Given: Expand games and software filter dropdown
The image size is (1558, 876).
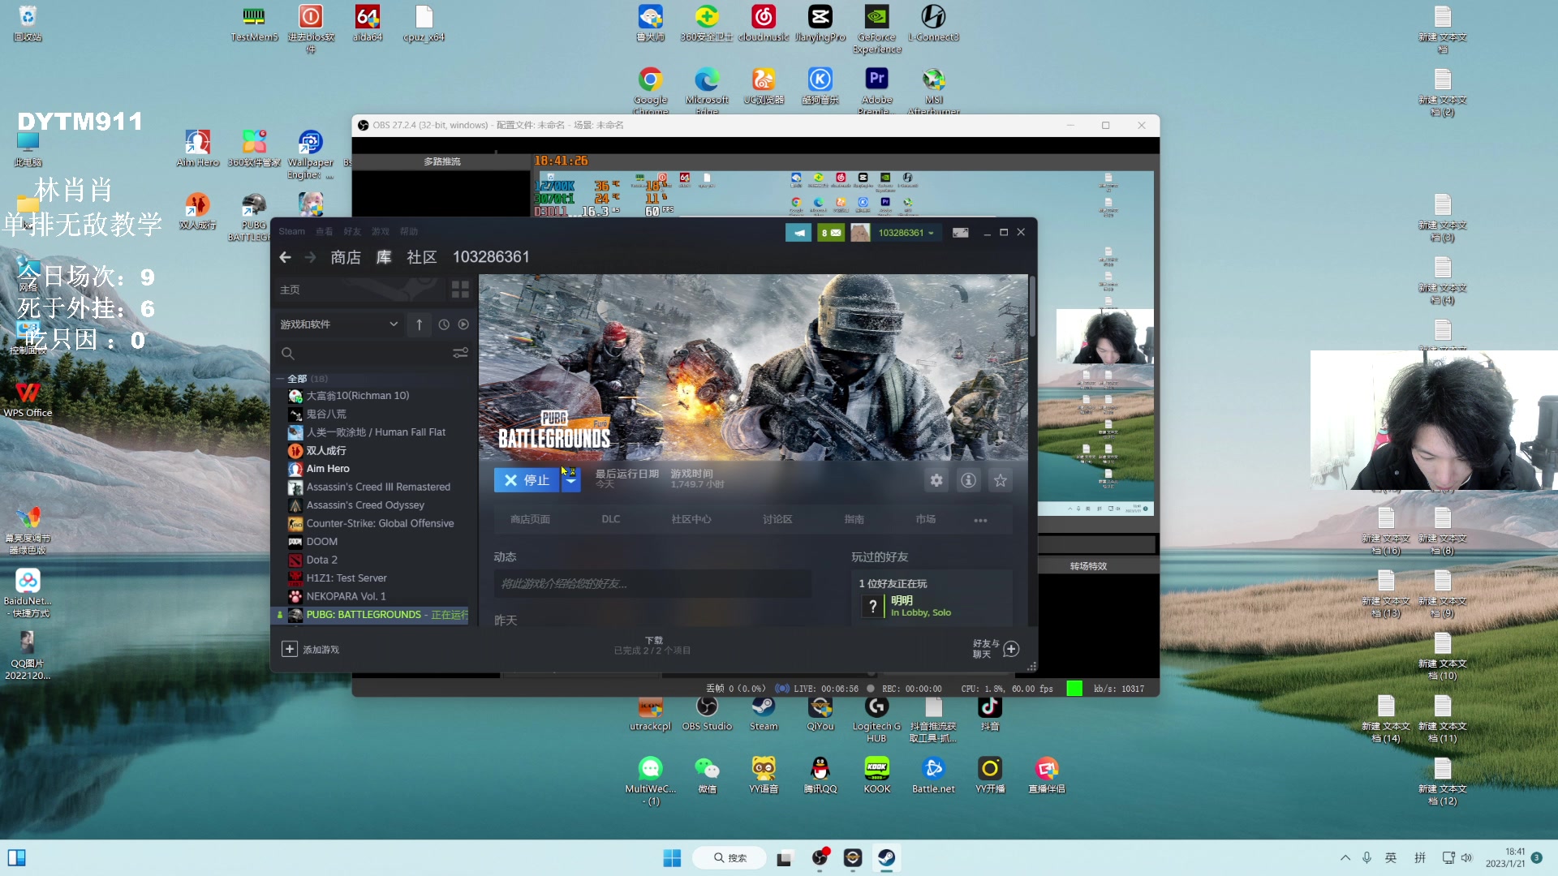Looking at the screenshot, I should [338, 324].
